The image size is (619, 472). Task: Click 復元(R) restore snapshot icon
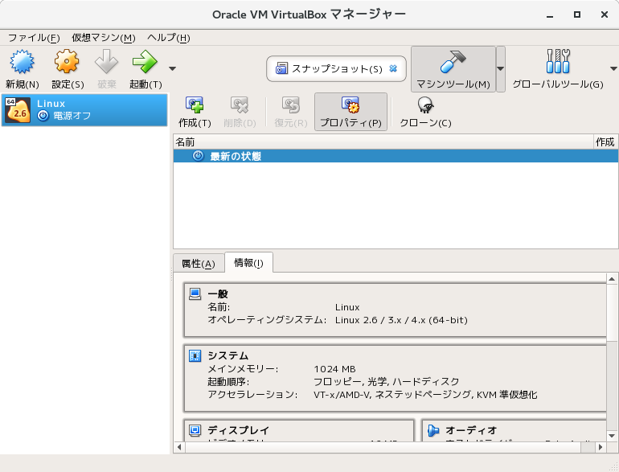click(291, 105)
